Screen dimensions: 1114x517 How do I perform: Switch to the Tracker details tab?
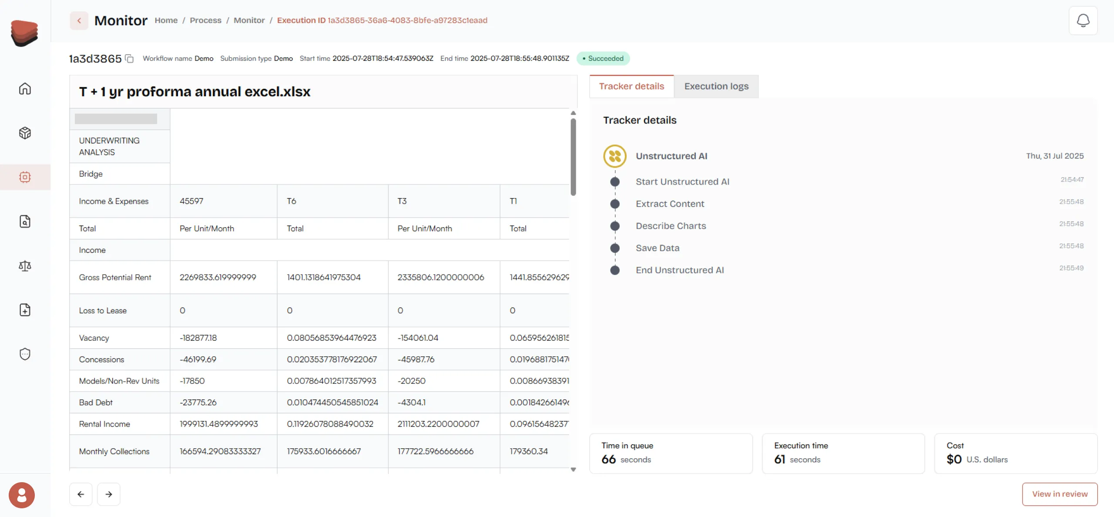click(x=631, y=86)
